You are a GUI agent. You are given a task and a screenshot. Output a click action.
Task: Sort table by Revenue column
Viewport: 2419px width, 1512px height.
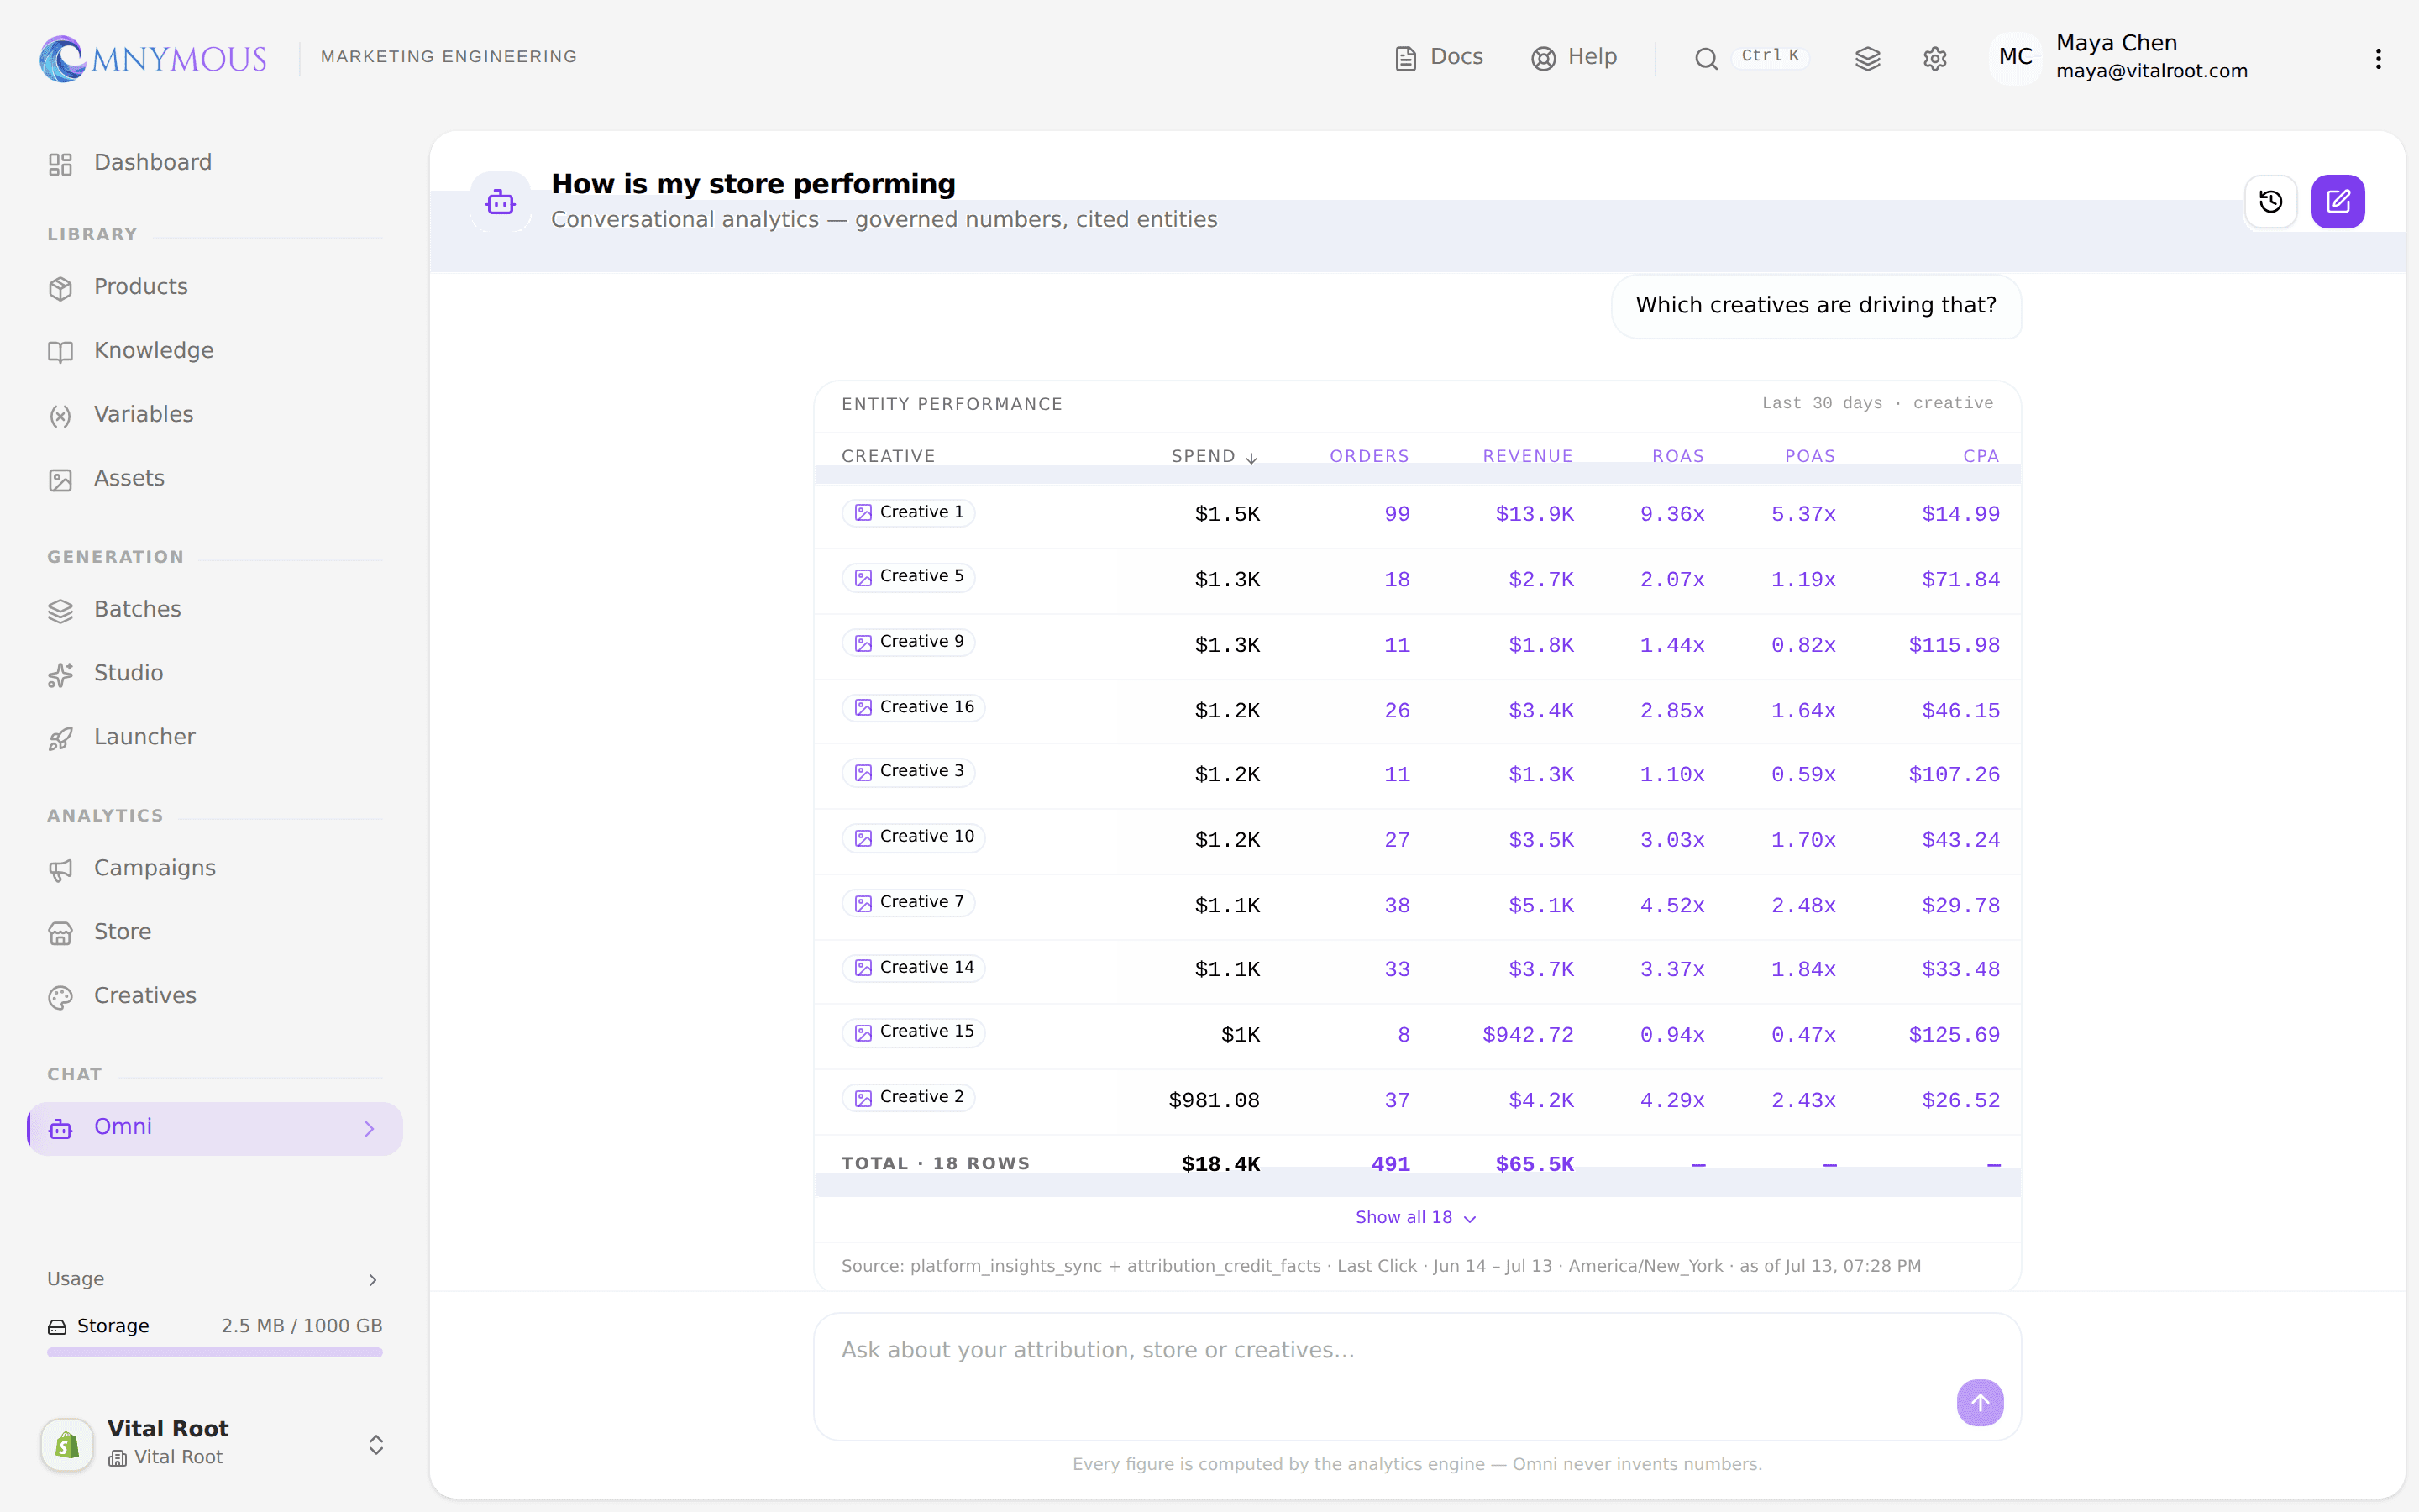(1527, 457)
